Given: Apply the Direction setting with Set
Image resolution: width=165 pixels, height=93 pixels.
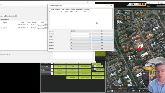Looking at the screenshot, I should [x=102, y=40].
